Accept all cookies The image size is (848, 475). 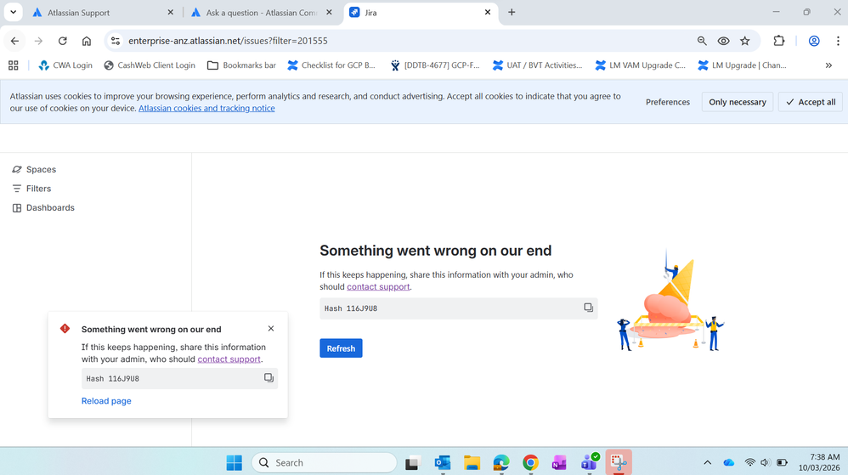pyautogui.click(x=810, y=102)
